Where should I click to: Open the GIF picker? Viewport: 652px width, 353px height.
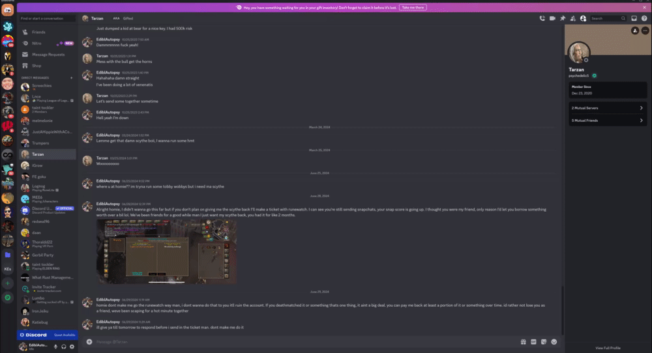tap(533, 342)
